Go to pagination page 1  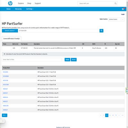pos(104,115)
